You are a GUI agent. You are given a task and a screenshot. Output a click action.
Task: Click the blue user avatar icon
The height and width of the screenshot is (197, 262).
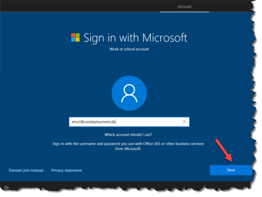pyautogui.click(x=129, y=93)
